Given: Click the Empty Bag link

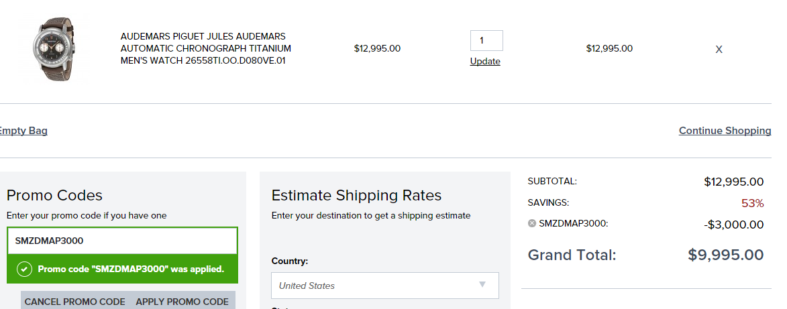Looking at the screenshot, I should (23, 131).
